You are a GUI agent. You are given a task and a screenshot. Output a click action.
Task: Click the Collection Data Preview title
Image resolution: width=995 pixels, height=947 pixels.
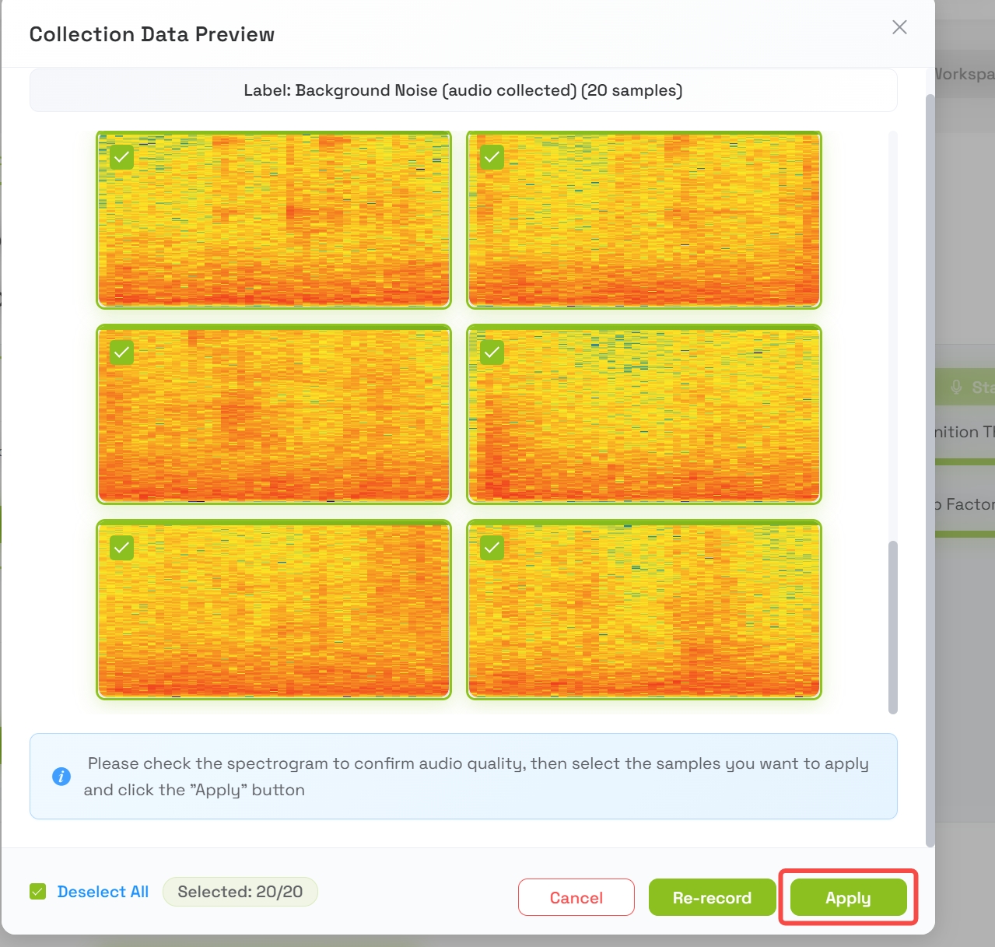coord(152,34)
